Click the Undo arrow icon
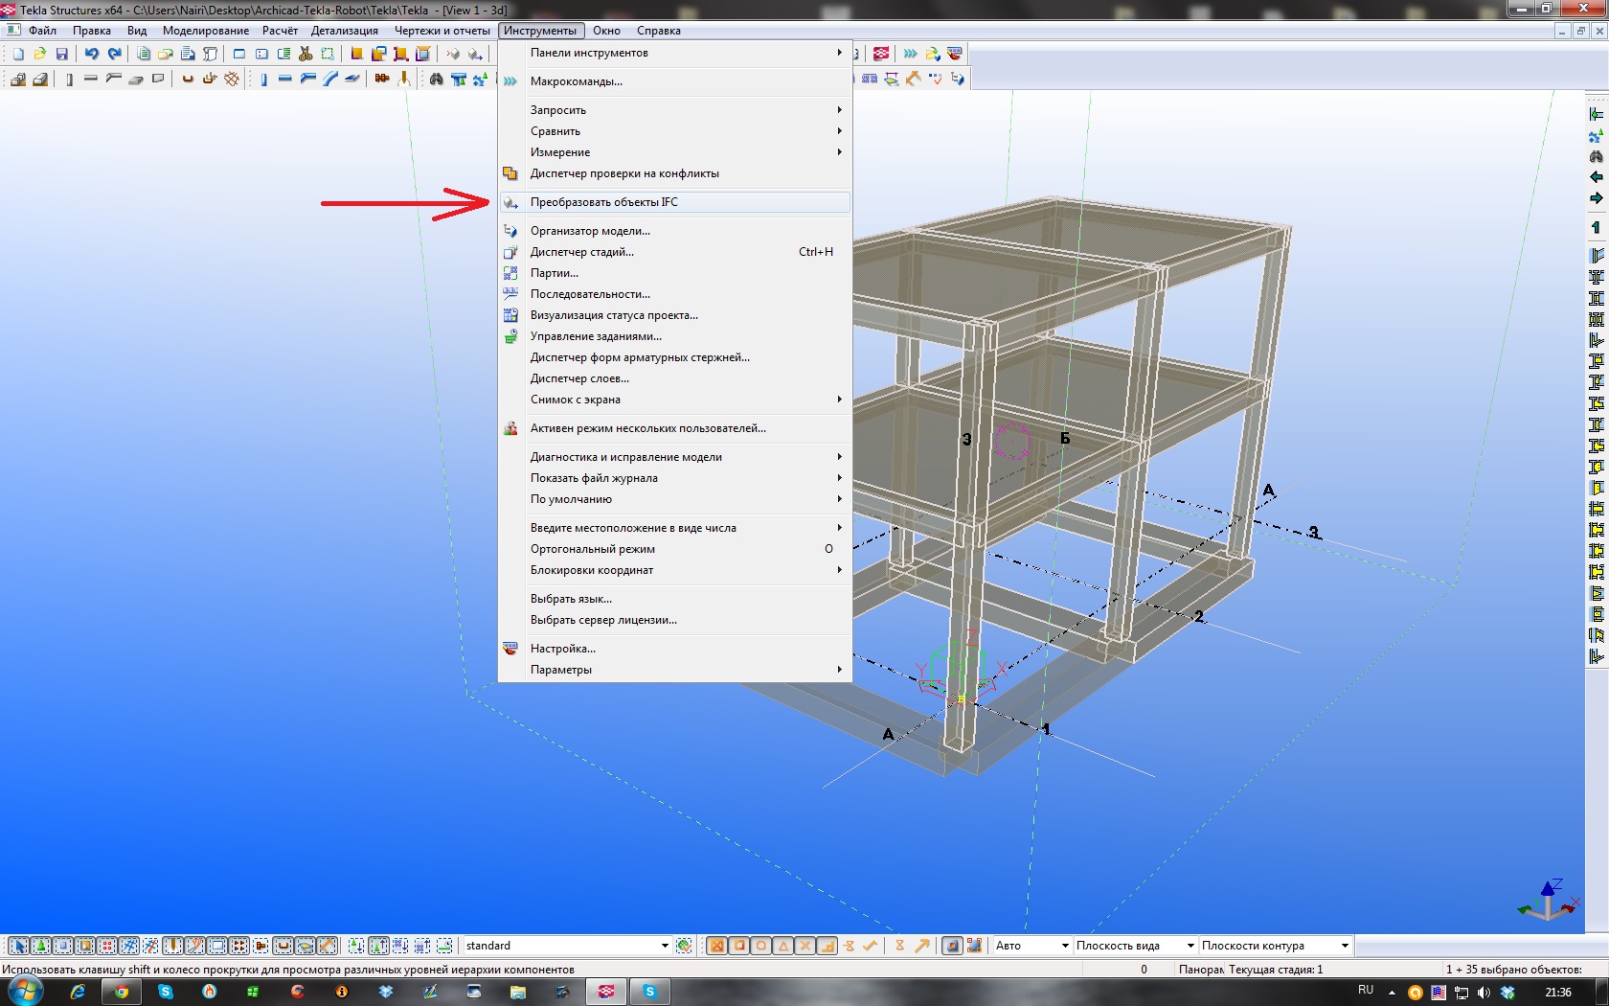This screenshot has width=1609, height=1006. pos(92,54)
